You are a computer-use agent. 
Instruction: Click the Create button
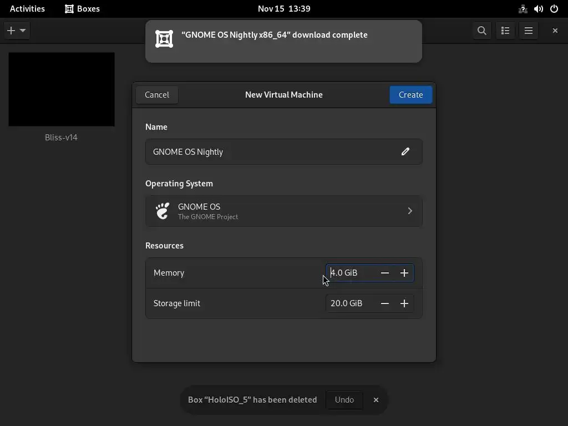pyautogui.click(x=410, y=95)
